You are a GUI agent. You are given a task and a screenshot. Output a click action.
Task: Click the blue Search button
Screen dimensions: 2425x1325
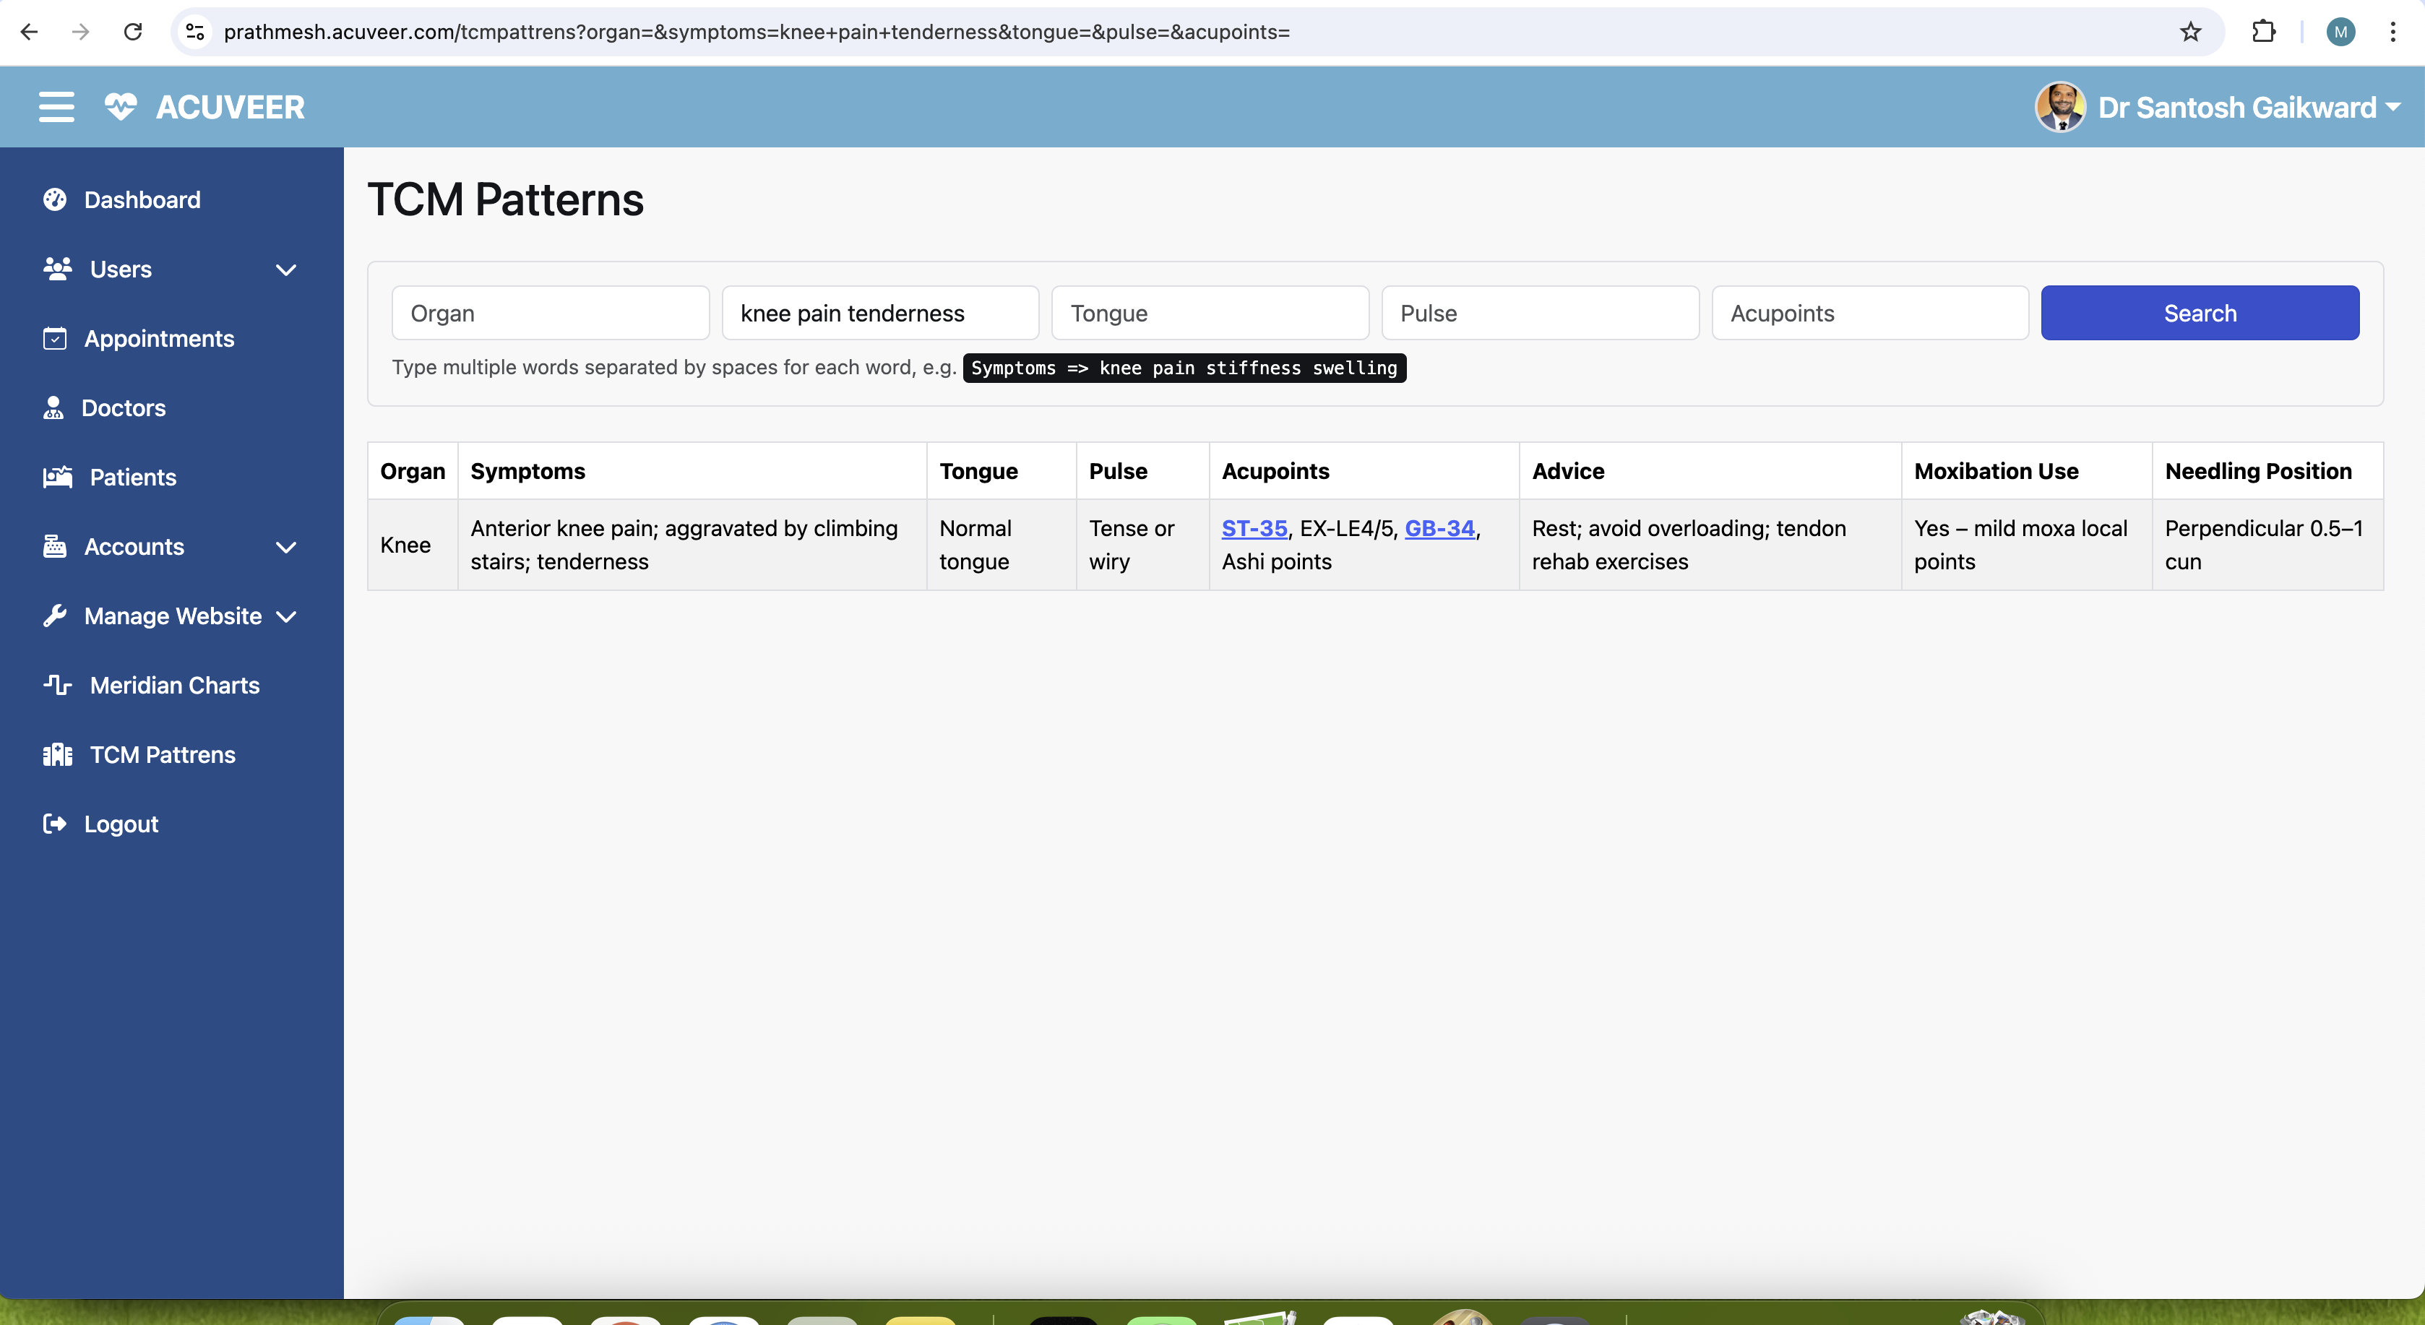click(2199, 314)
